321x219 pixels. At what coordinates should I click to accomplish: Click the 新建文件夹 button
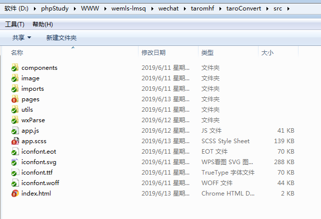click(x=61, y=37)
